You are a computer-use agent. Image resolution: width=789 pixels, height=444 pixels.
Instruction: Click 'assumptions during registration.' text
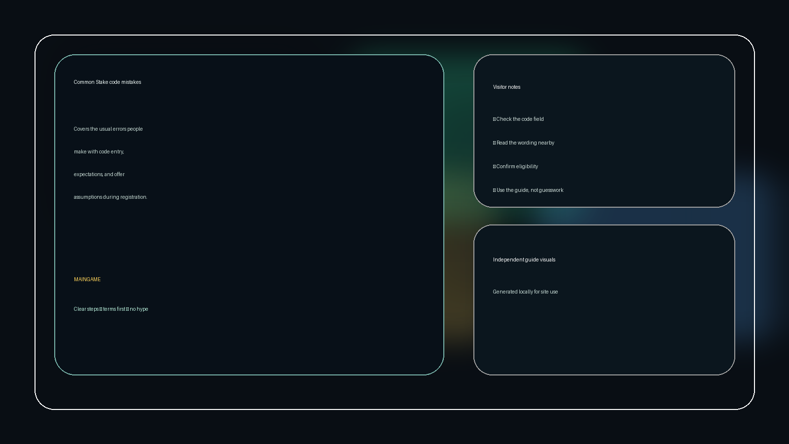(110, 197)
